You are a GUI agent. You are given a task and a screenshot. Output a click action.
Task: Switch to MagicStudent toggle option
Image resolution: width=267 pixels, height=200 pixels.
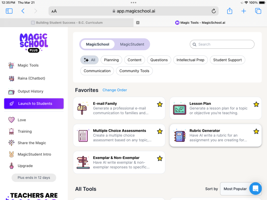pos(132,44)
